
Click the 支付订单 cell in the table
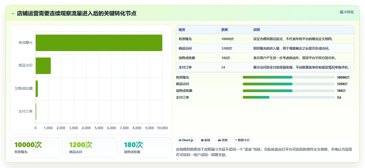185,67
